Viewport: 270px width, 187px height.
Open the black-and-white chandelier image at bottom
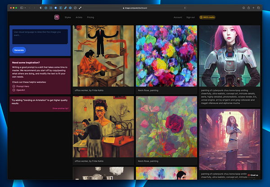click(103, 173)
